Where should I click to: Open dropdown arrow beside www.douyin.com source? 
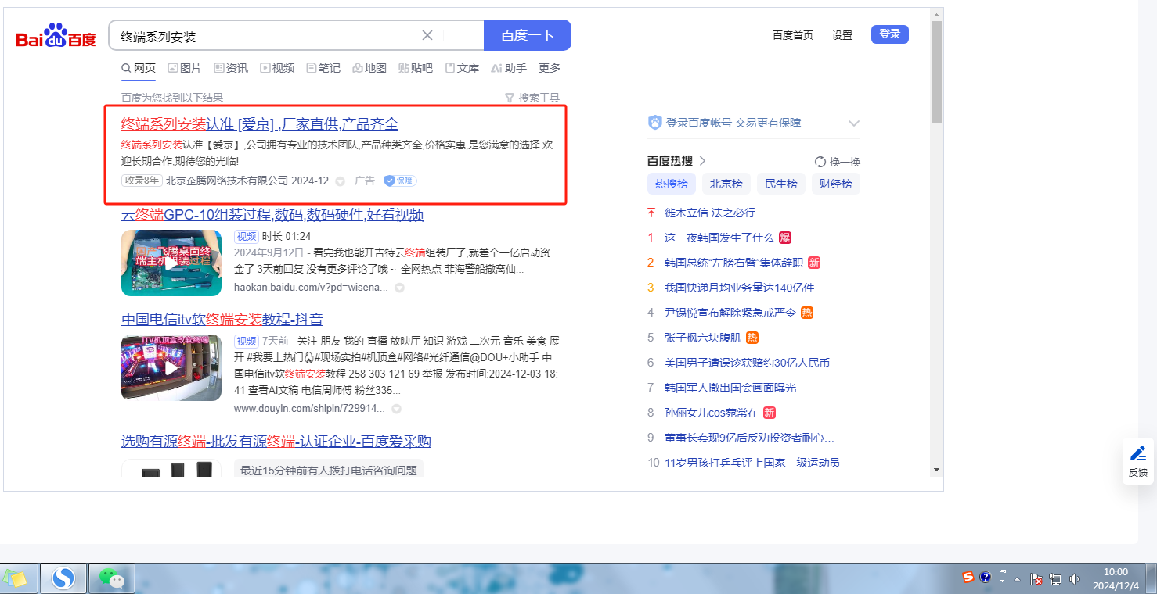tap(397, 409)
